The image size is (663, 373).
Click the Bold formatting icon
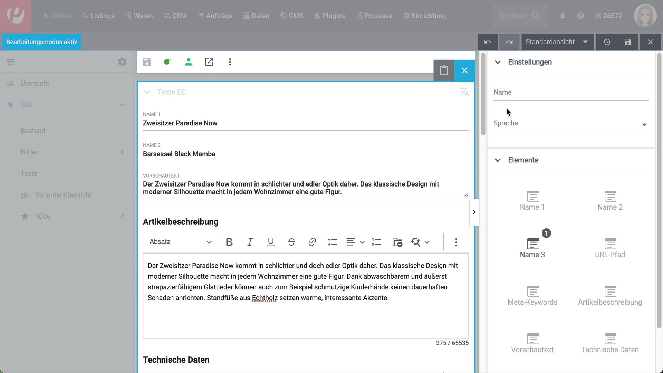229,242
